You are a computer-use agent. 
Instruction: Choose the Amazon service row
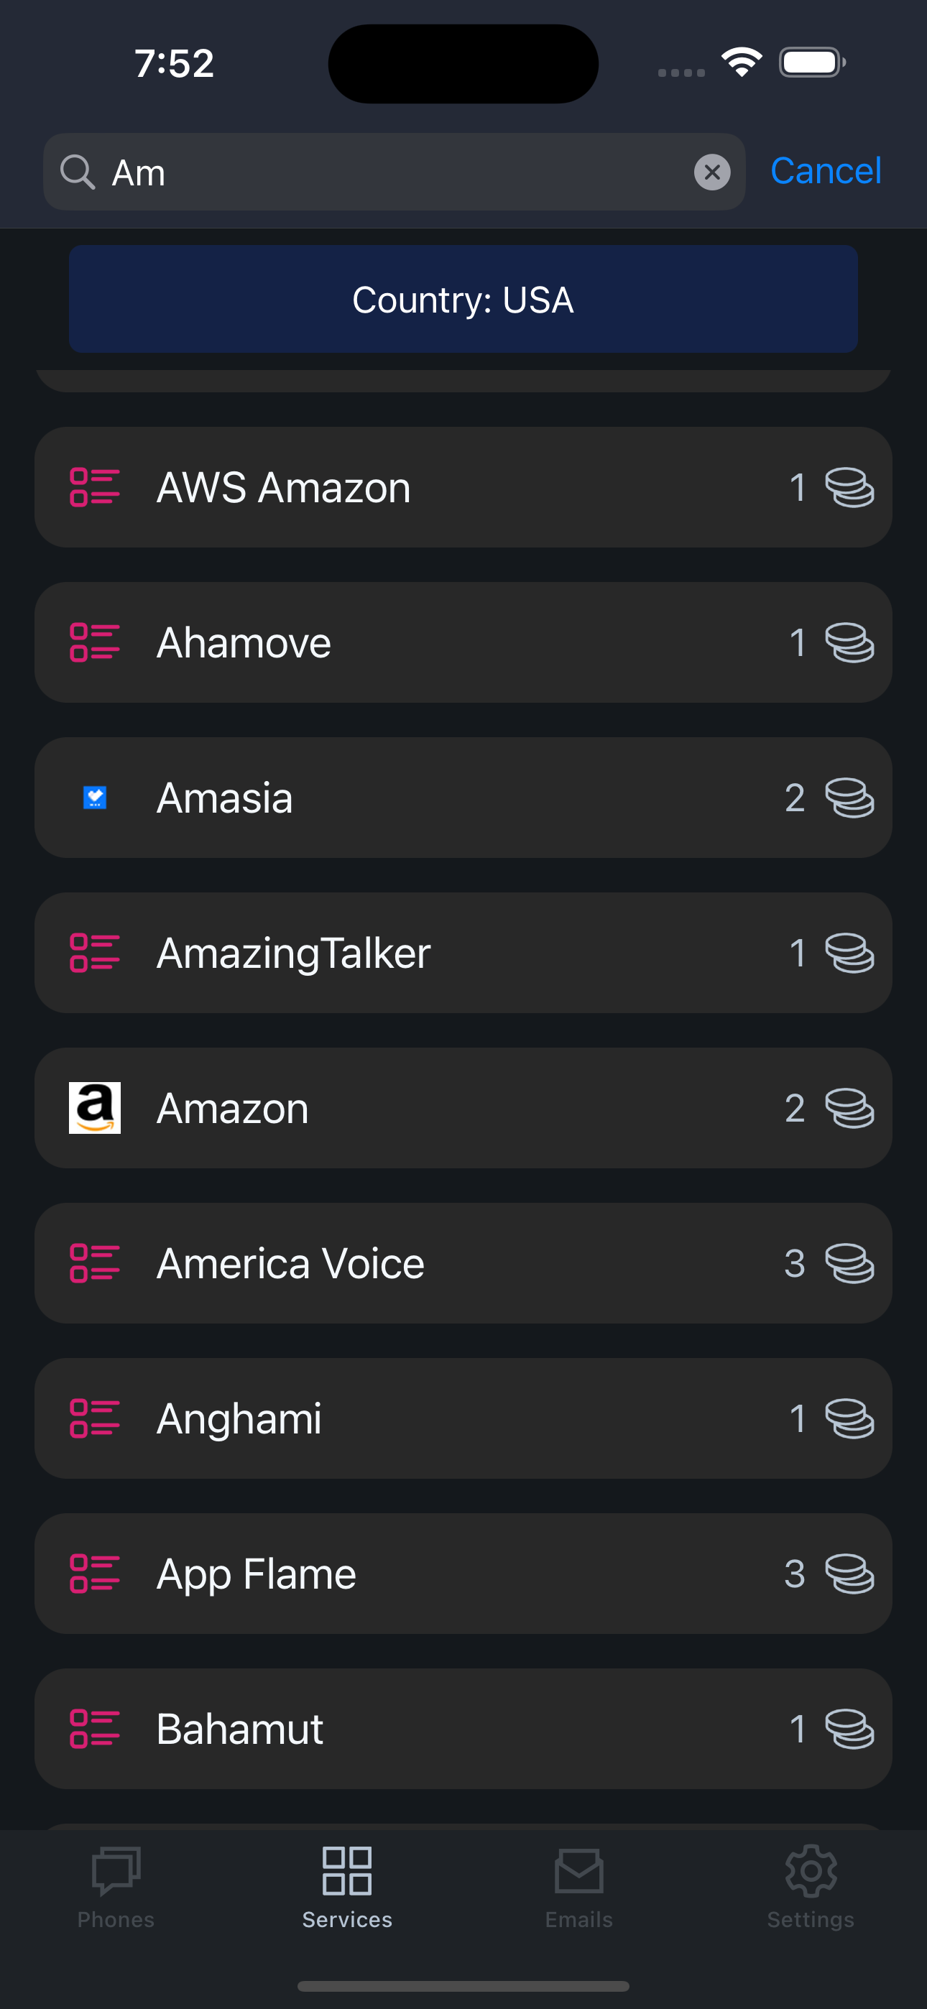[x=463, y=1107]
